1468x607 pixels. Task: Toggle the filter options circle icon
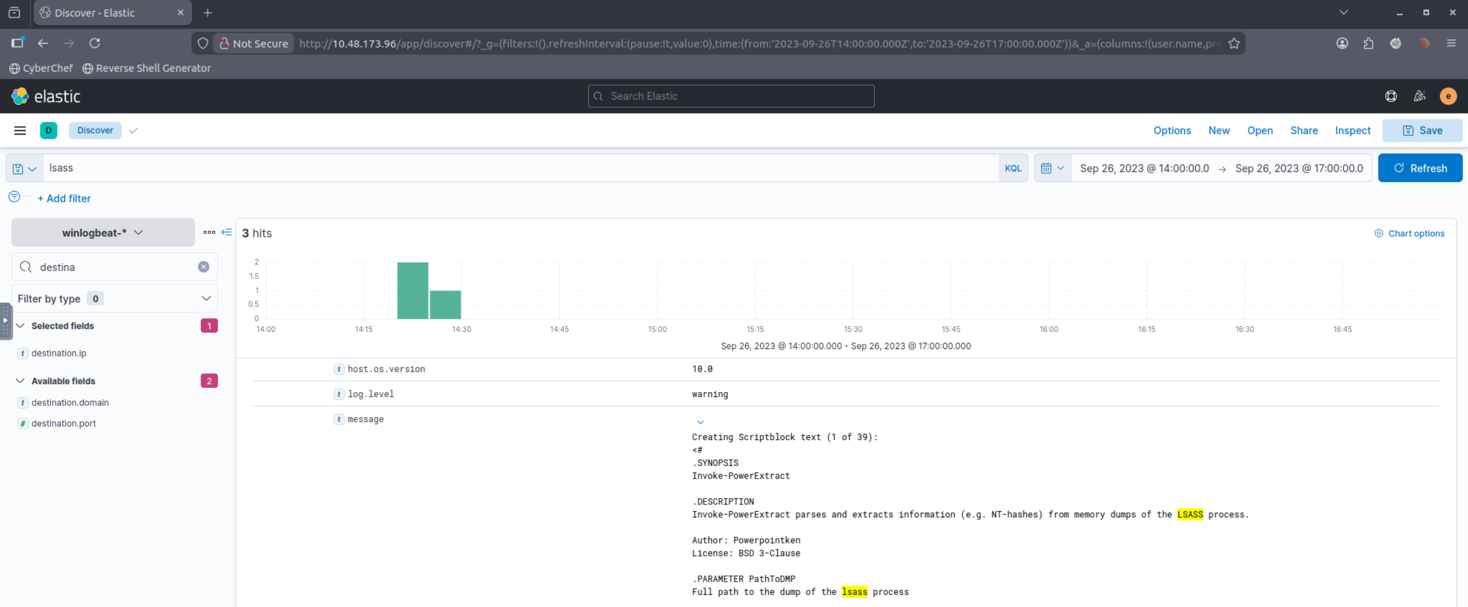[14, 197]
